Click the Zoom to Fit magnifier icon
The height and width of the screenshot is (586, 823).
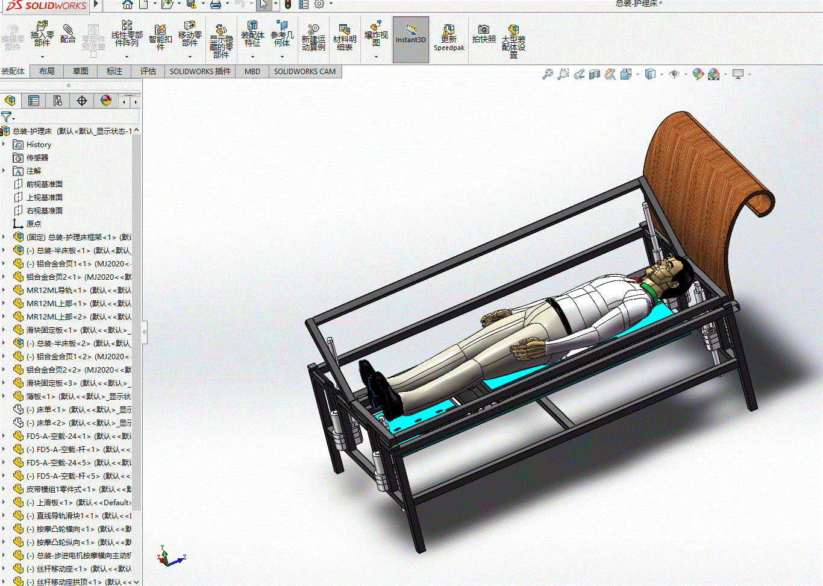(547, 74)
